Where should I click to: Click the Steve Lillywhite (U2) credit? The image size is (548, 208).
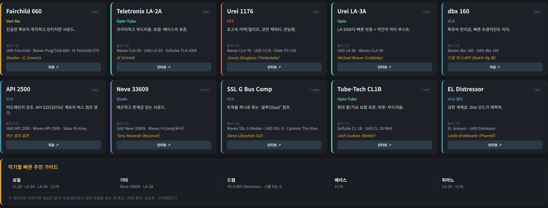click(x=245, y=136)
